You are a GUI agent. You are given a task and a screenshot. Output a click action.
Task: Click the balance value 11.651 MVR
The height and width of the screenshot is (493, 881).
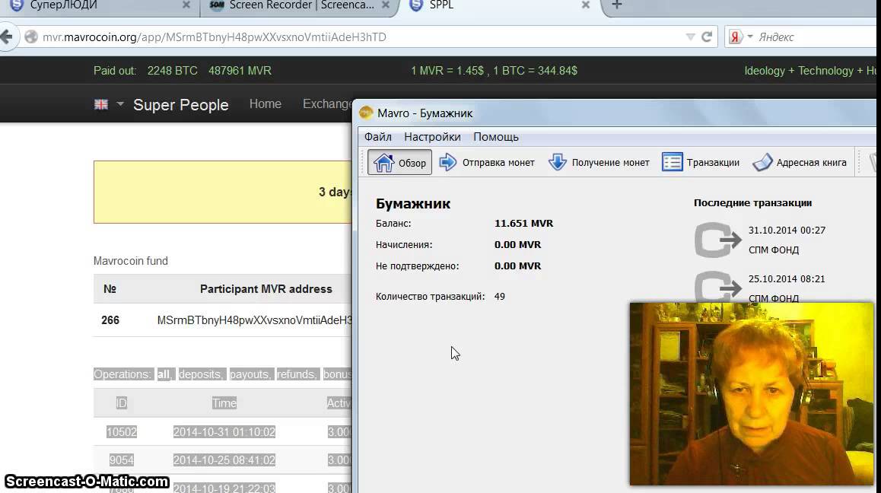(523, 223)
